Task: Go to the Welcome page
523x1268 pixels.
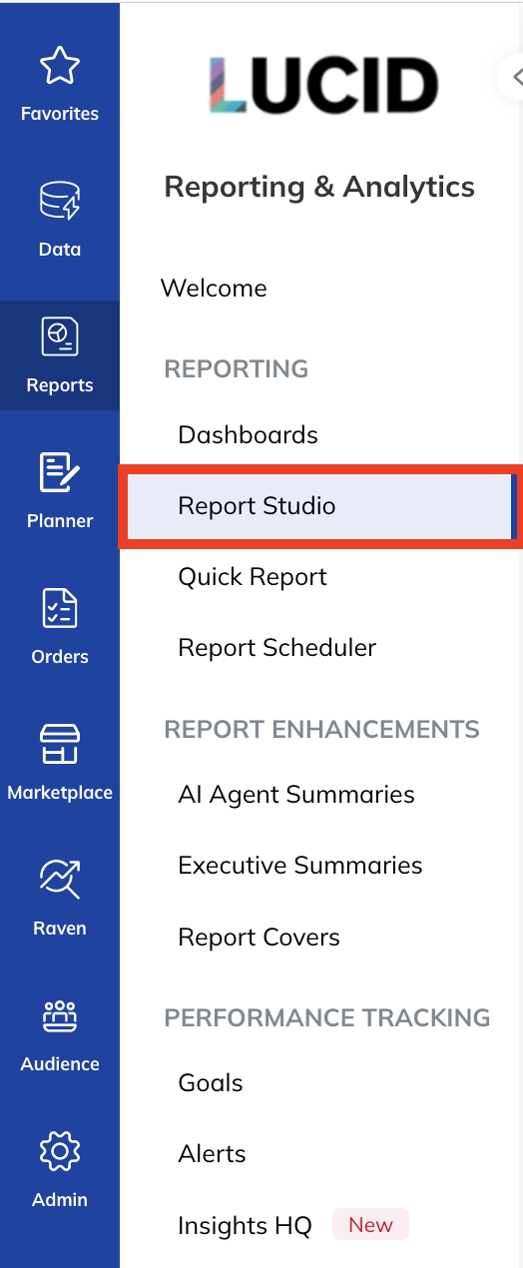Action: (x=214, y=289)
